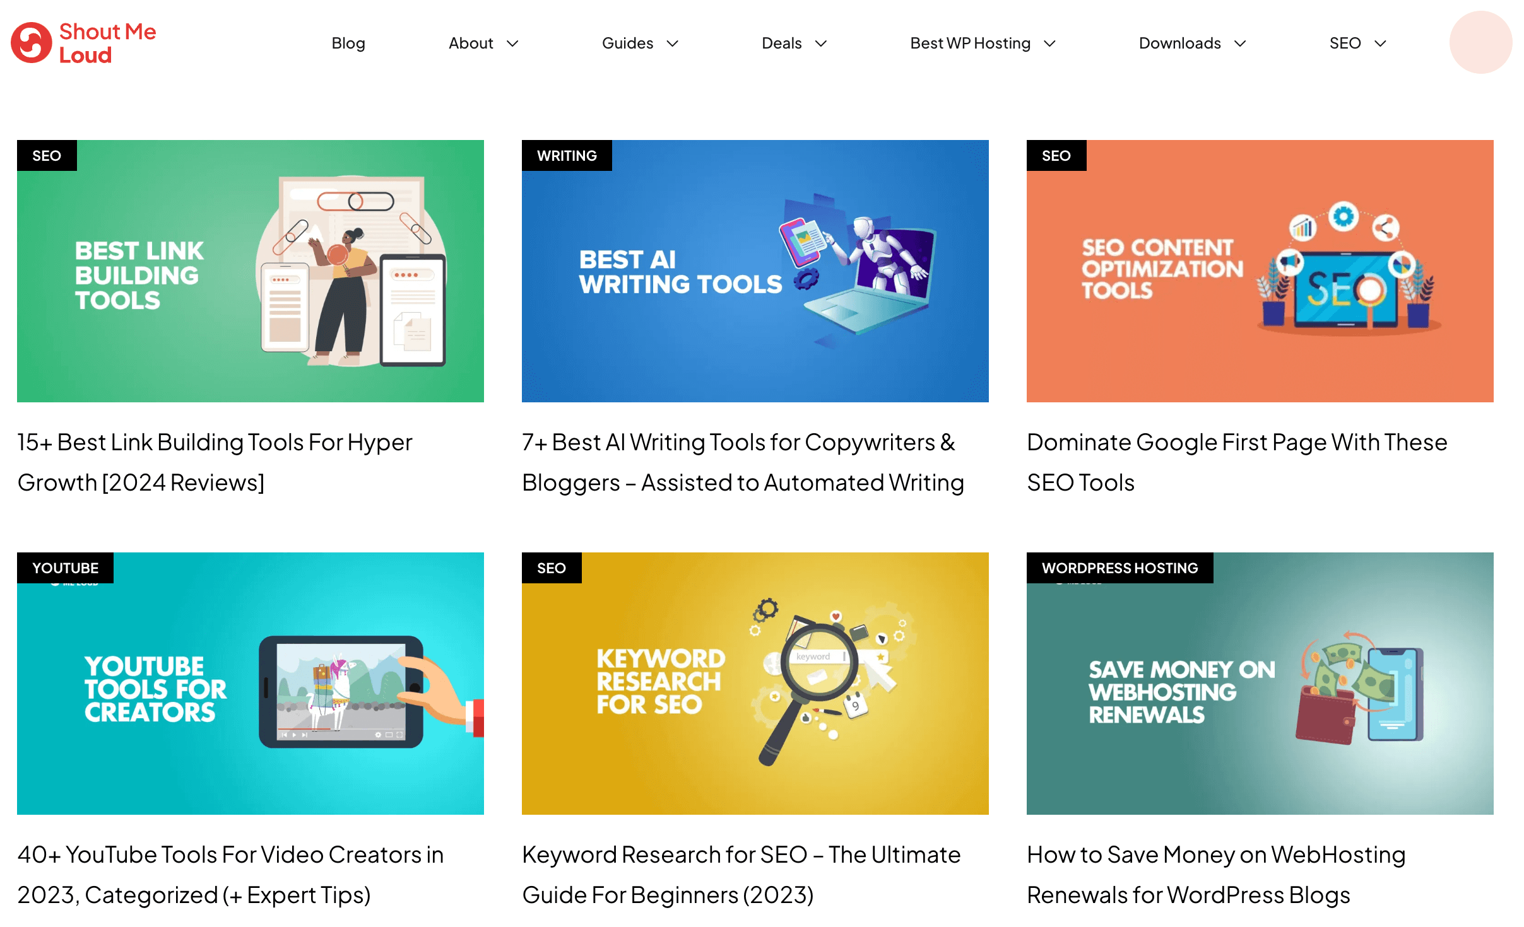The image size is (1524, 927).
Task: Expand the About dropdown chevron
Action: click(x=512, y=44)
